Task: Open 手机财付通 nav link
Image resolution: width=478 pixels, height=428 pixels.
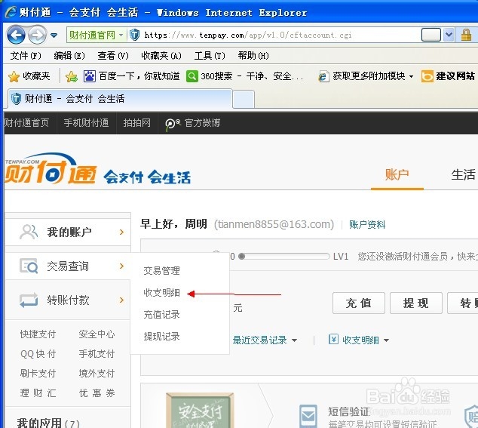Action: click(x=86, y=123)
